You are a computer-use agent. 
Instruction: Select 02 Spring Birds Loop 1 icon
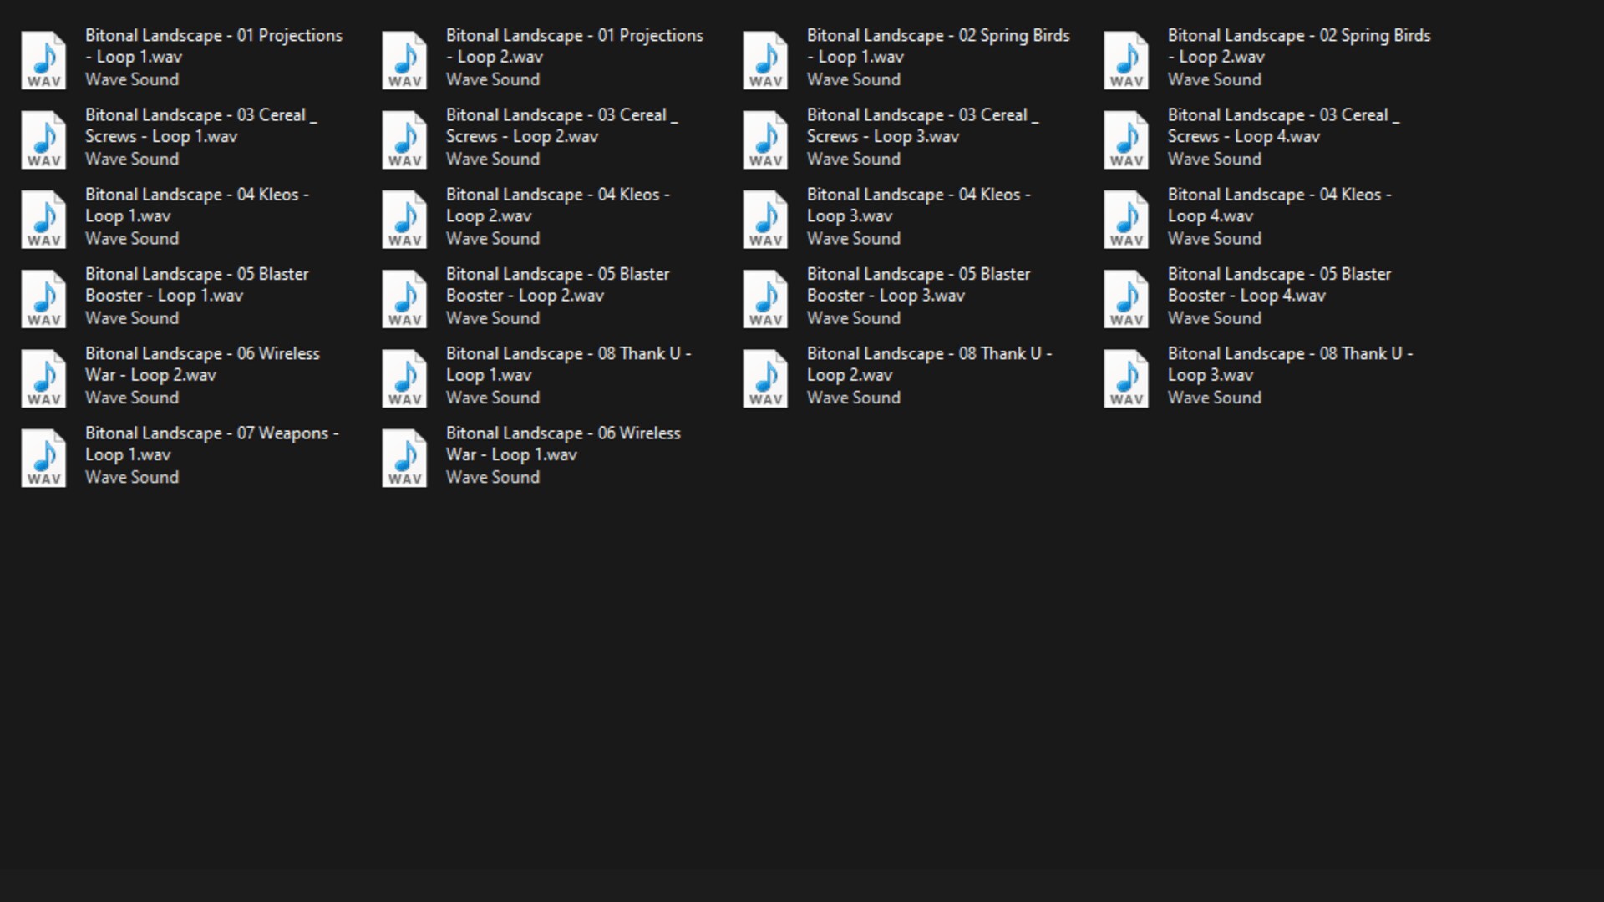pos(765,59)
